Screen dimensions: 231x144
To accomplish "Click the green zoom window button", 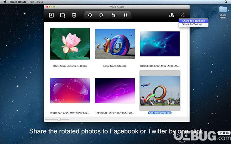I will tap(54, 7).
